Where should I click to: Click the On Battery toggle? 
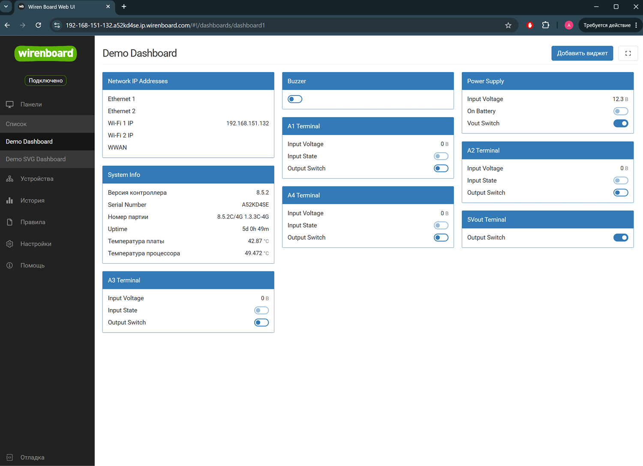pyautogui.click(x=621, y=111)
